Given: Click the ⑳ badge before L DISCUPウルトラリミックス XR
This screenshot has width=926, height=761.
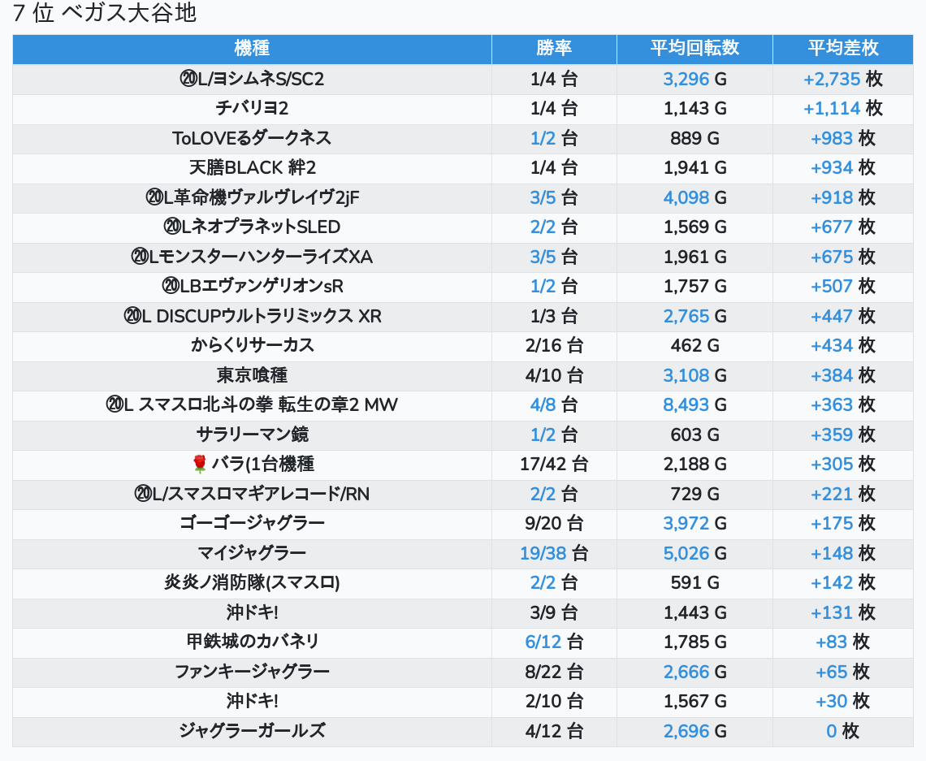Looking at the screenshot, I should (x=132, y=316).
